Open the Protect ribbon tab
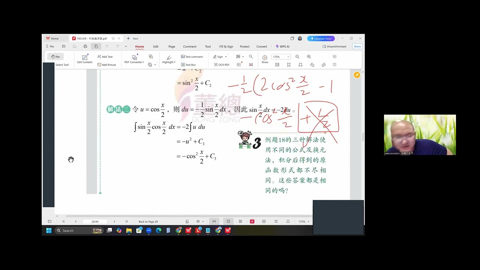 tap(245, 46)
